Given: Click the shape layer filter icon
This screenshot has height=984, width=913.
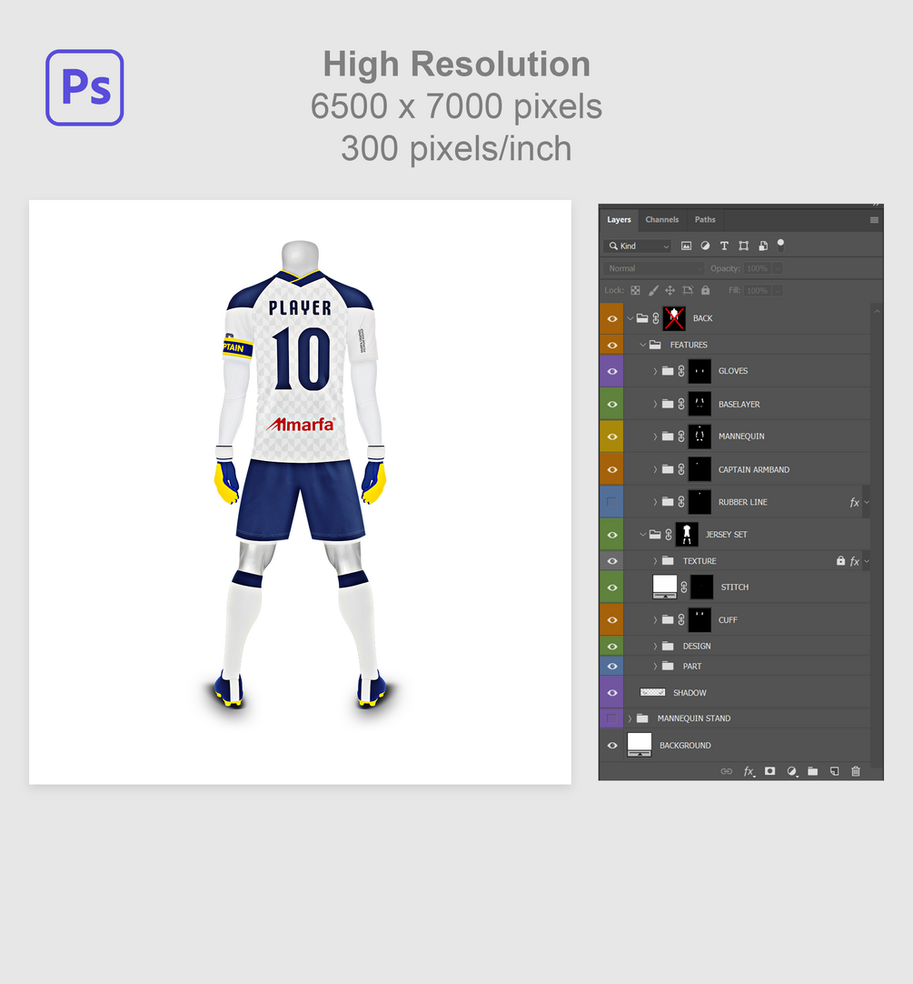Looking at the screenshot, I should (744, 246).
